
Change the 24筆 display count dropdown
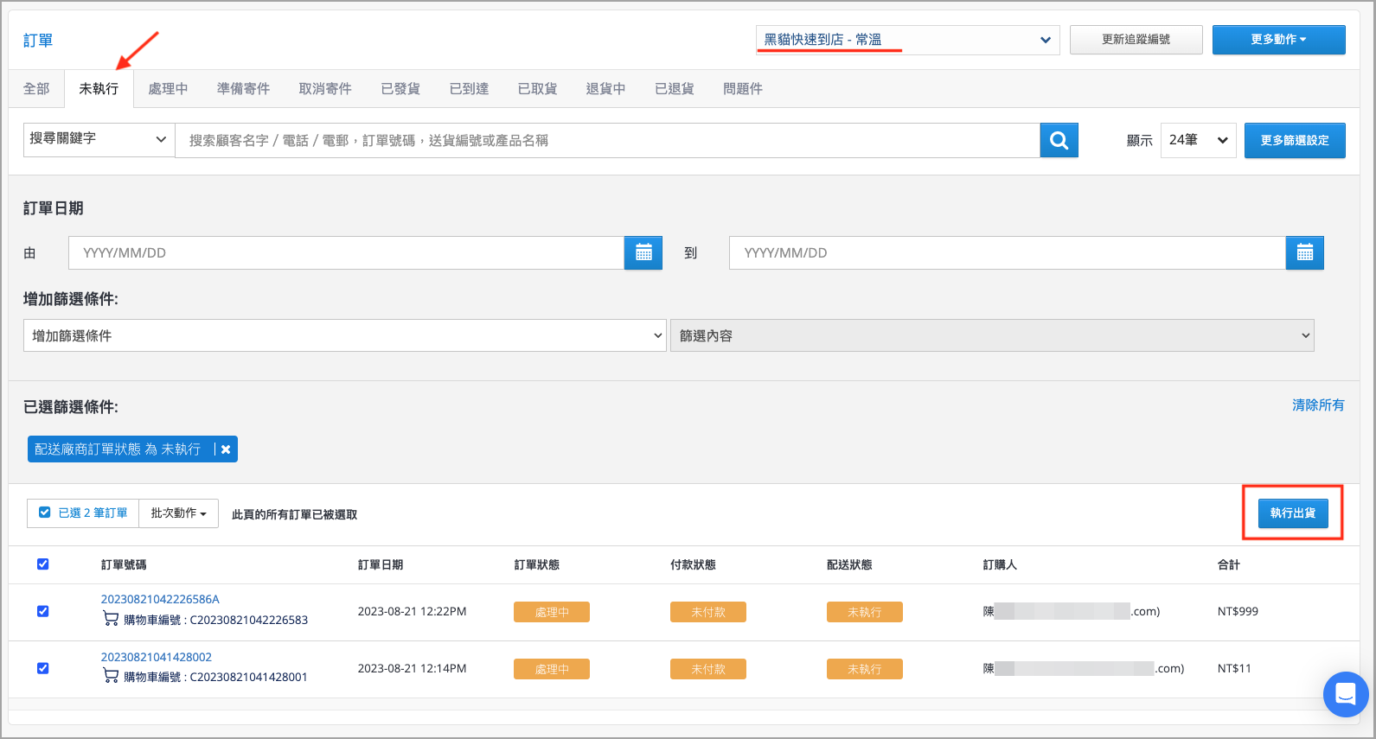click(x=1198, y=140)
